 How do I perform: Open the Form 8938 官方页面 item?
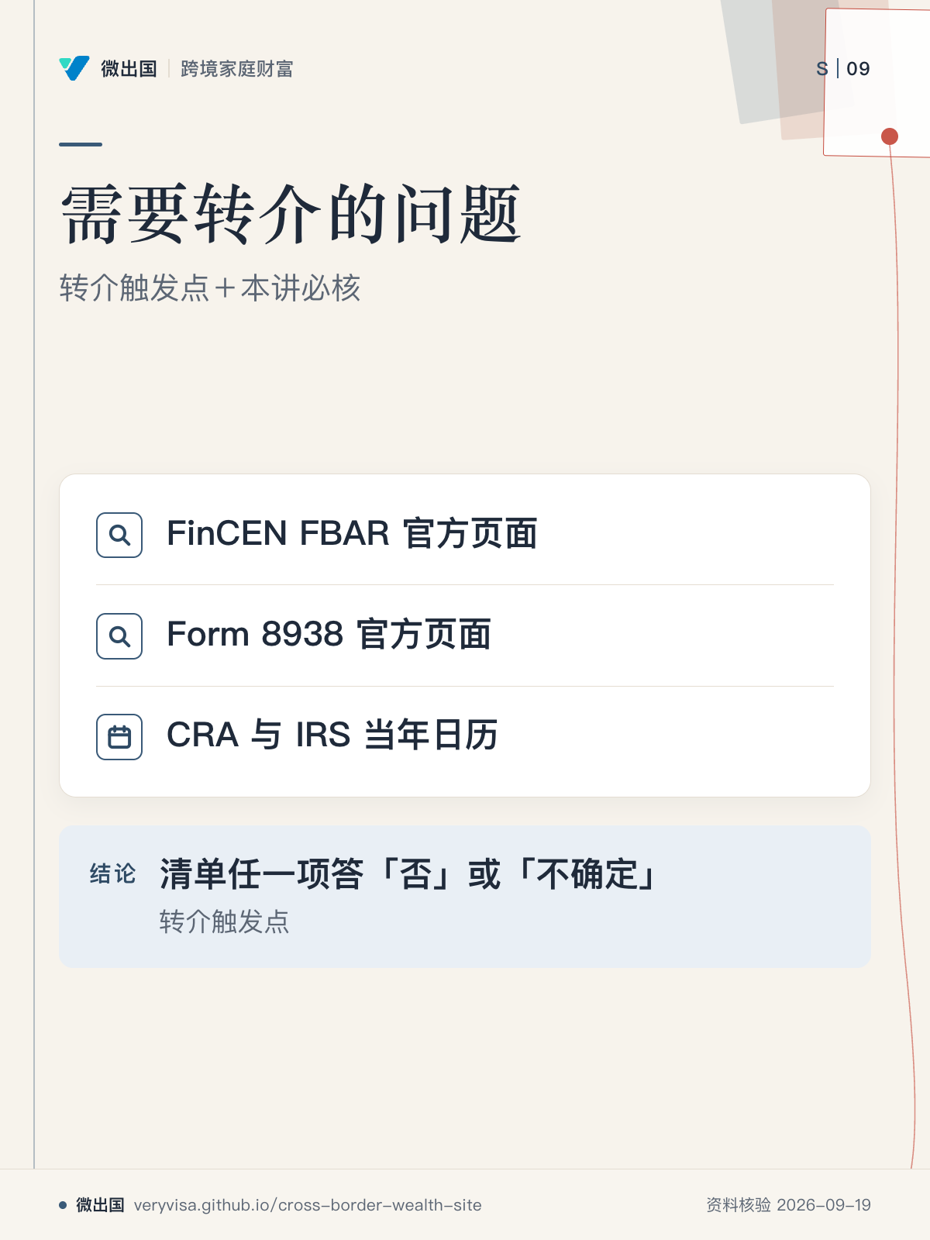coord(465,636)
